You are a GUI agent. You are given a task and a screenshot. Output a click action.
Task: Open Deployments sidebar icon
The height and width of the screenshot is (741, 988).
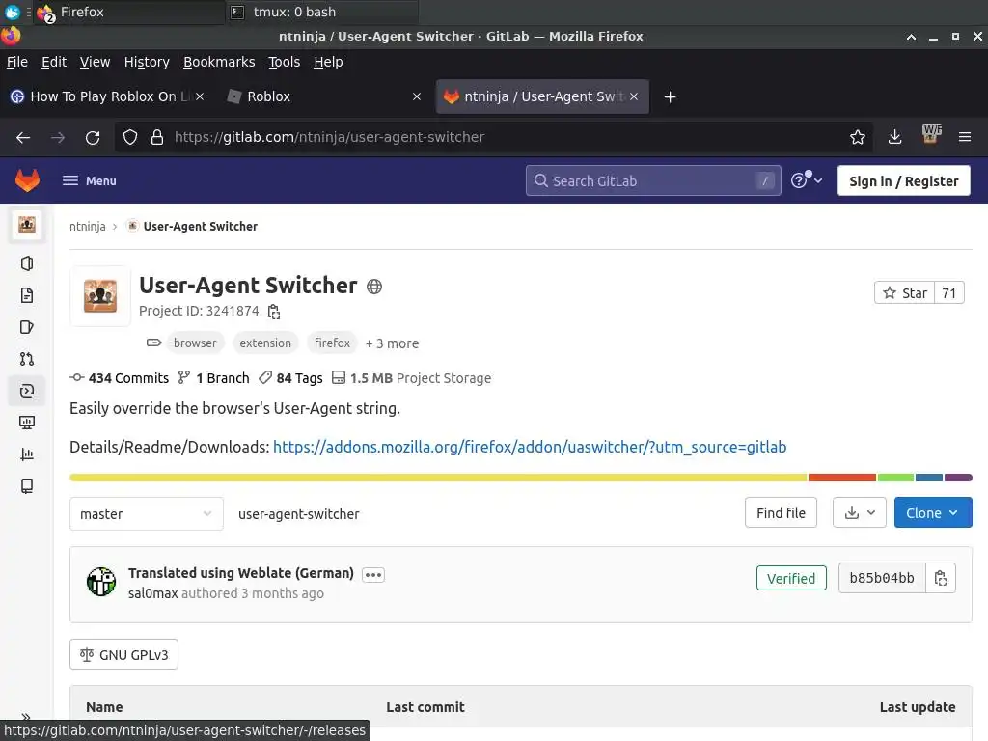tap(26, 391)
